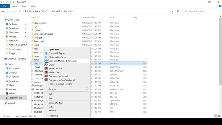The height and width of the screenshot is (125, 222).
Task: Select This PC in the sidebar
Action: (x=11, y=64)
